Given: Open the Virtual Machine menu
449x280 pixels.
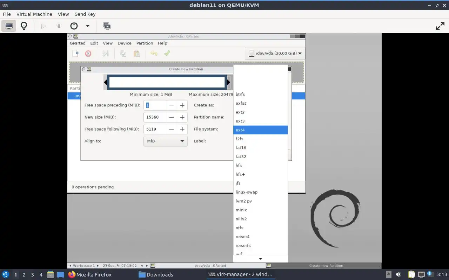Looking at the screenshot, I should (x=34, y=14).
